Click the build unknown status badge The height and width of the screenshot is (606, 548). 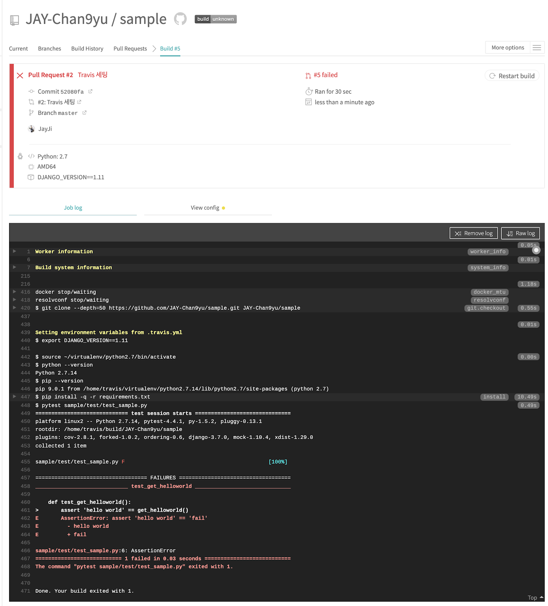tap(215, 19)
